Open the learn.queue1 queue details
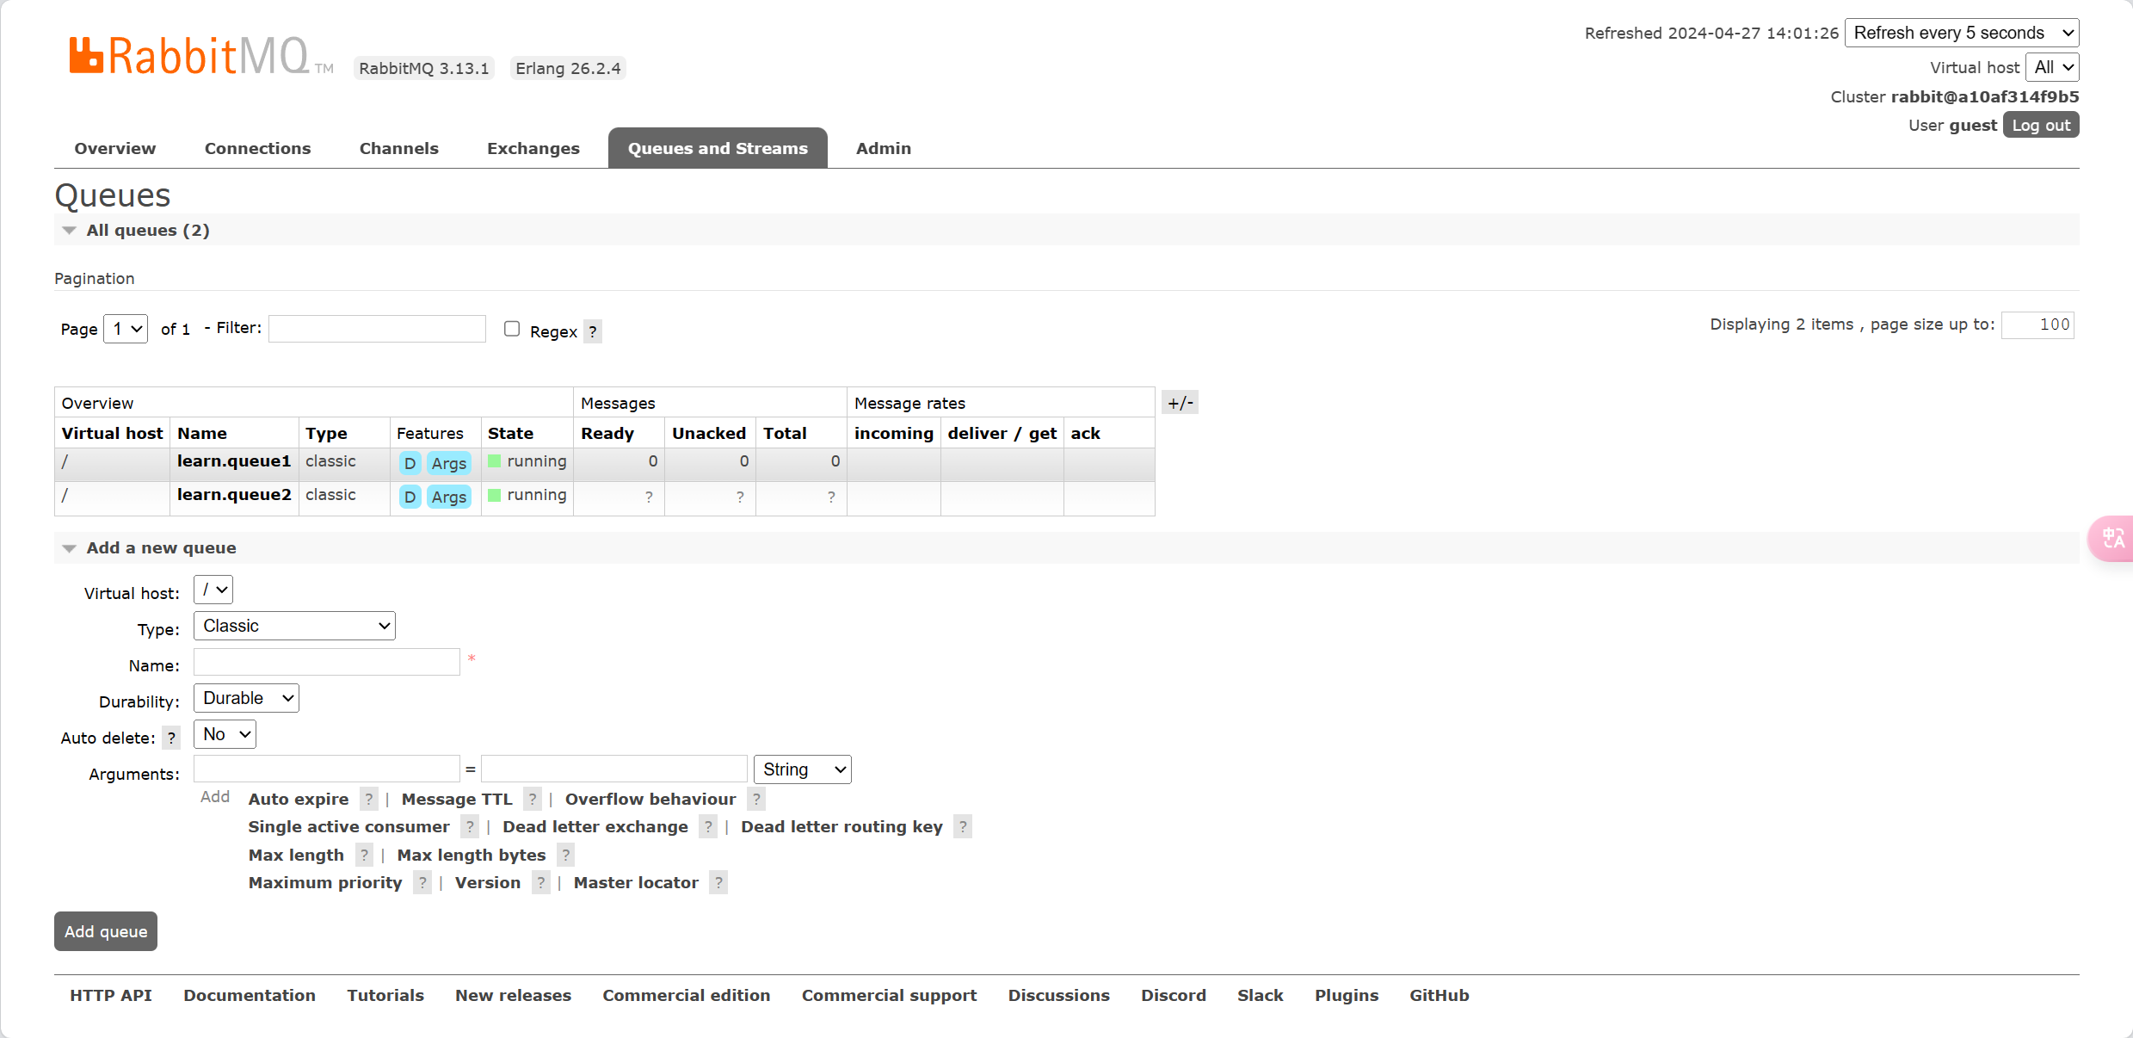 pos(234,461)
